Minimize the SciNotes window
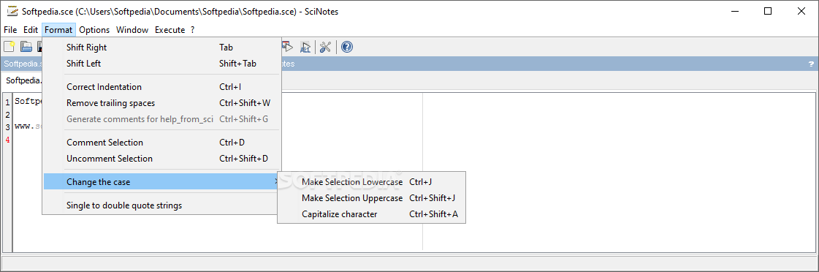This screenshot has width=819, height=272. click(x=736, y=11)
